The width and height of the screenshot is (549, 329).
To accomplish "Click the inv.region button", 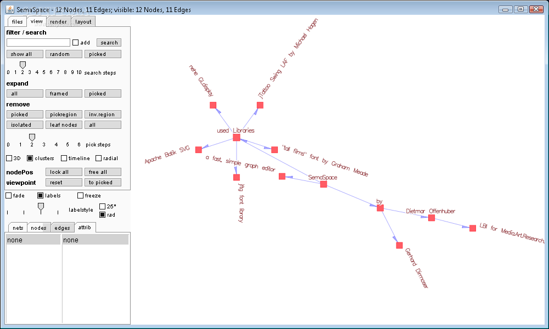I will click(103, 115).
